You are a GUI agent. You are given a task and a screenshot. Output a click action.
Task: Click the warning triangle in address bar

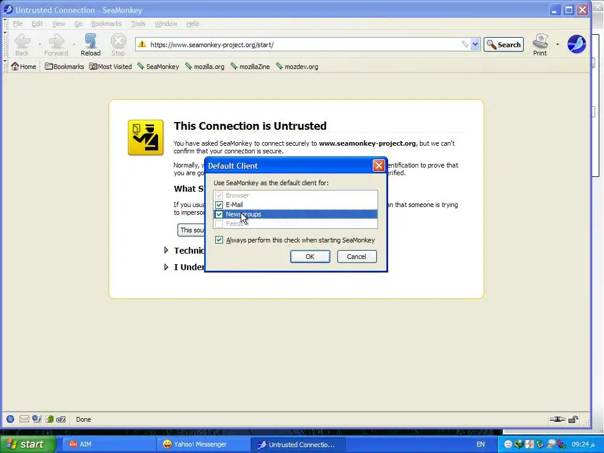coord(142,44)
